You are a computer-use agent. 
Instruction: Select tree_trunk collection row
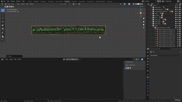pos(157,20)
